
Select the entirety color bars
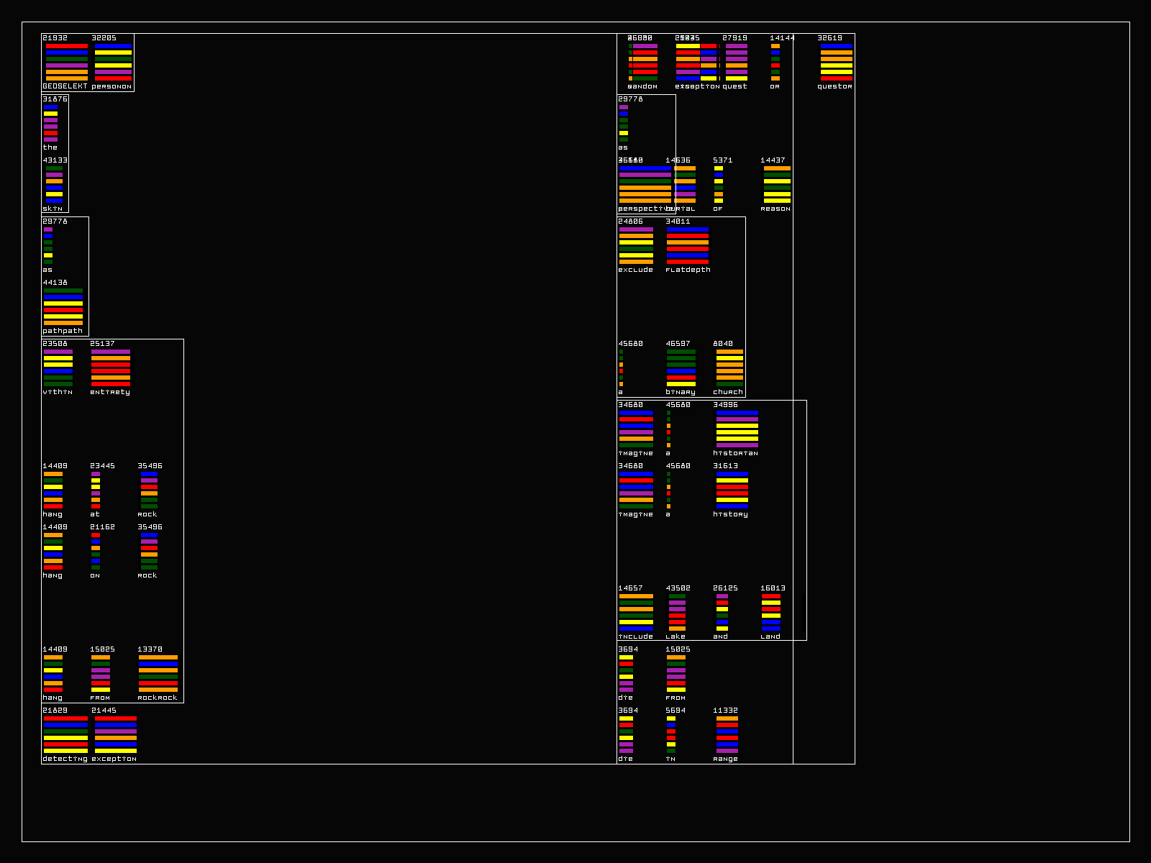[110, 367]
